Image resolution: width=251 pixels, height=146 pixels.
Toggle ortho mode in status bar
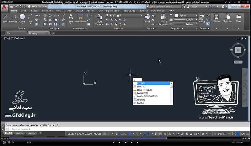126,134
